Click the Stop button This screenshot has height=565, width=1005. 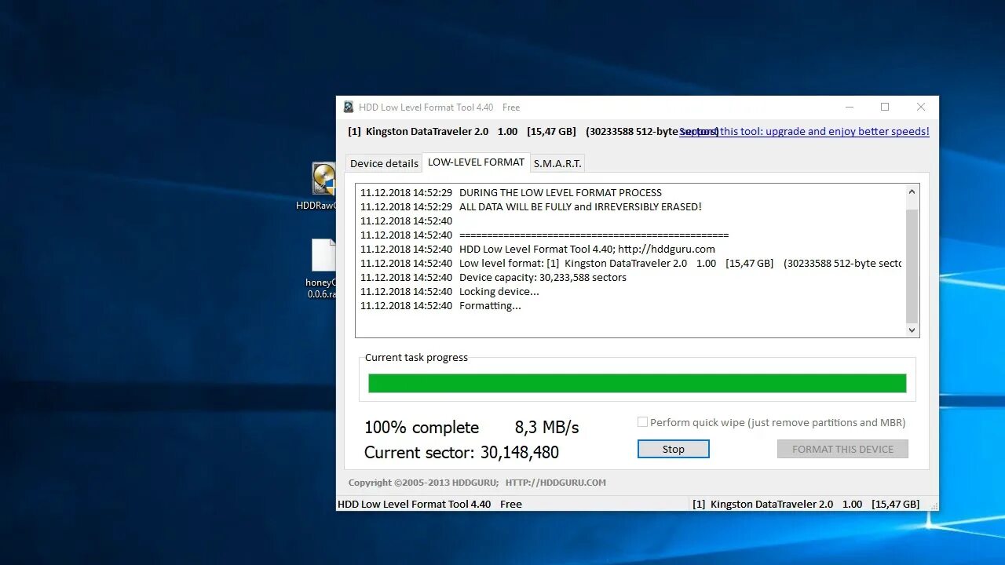tap(674, 449)
